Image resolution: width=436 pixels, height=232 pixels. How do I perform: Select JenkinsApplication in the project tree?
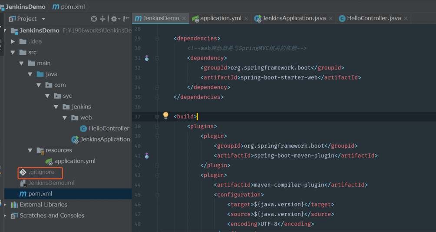[x=105, y=139]
